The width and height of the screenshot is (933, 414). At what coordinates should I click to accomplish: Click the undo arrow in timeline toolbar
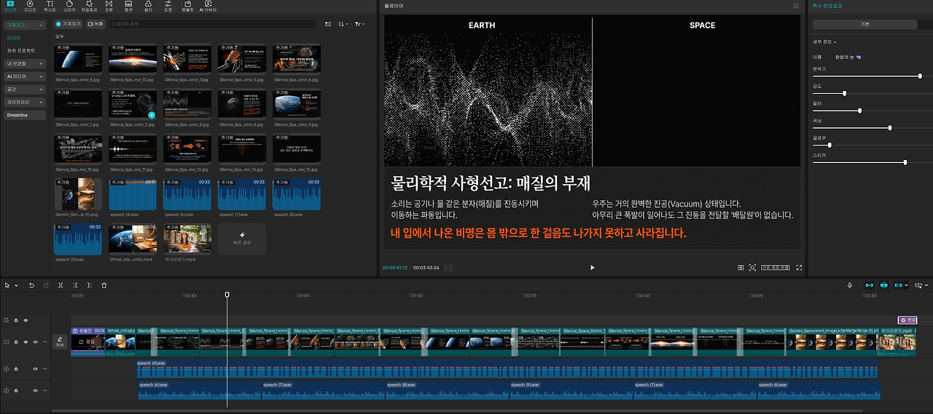click(31, 285)
